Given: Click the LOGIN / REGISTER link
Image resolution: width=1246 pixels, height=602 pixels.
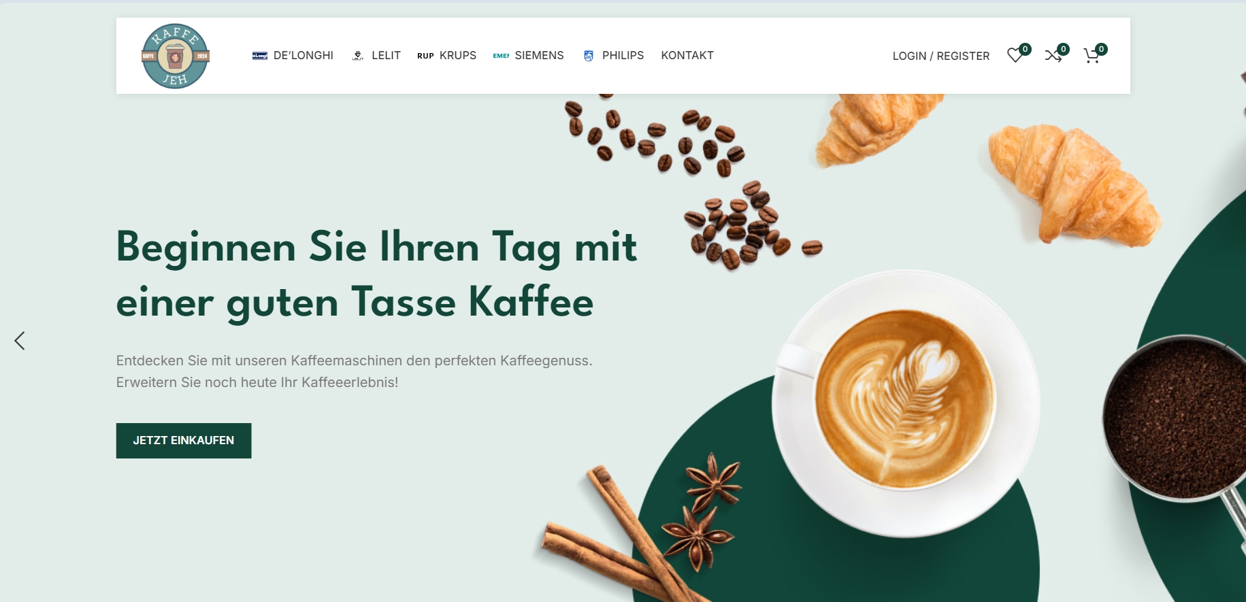Looking at the screenshot, I should point(941,56).
